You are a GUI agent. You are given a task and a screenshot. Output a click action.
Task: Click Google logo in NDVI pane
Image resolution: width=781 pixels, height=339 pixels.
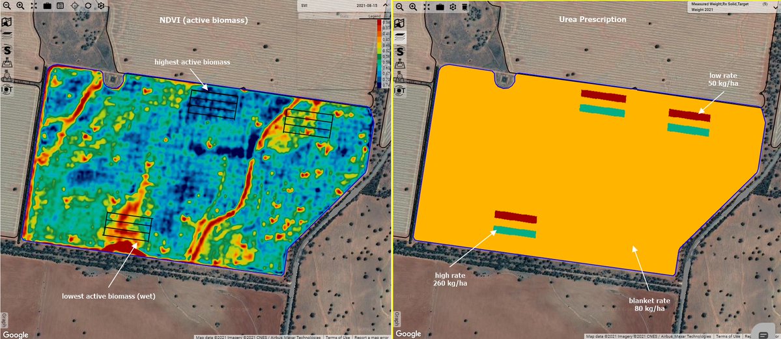click(16, 334)
